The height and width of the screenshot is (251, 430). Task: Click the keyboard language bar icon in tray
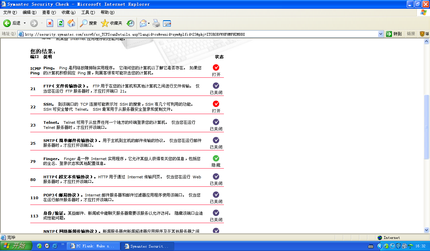pos(371,246)
